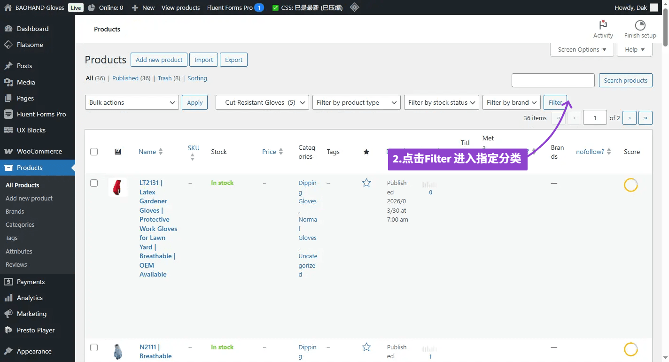Click the image thumbnail column header icon
This screenshot has height=362, width=669.
click(x=118, y=152)
